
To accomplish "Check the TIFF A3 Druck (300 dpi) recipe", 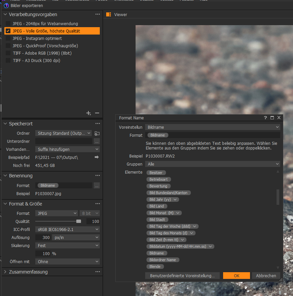I will tap(8, 61).
